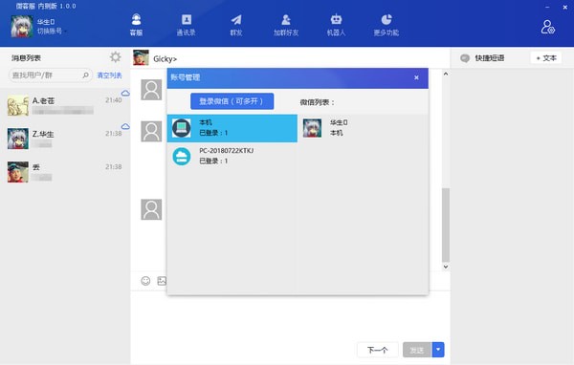Open the 客服 customer service tab

click(x=136, y=25)
